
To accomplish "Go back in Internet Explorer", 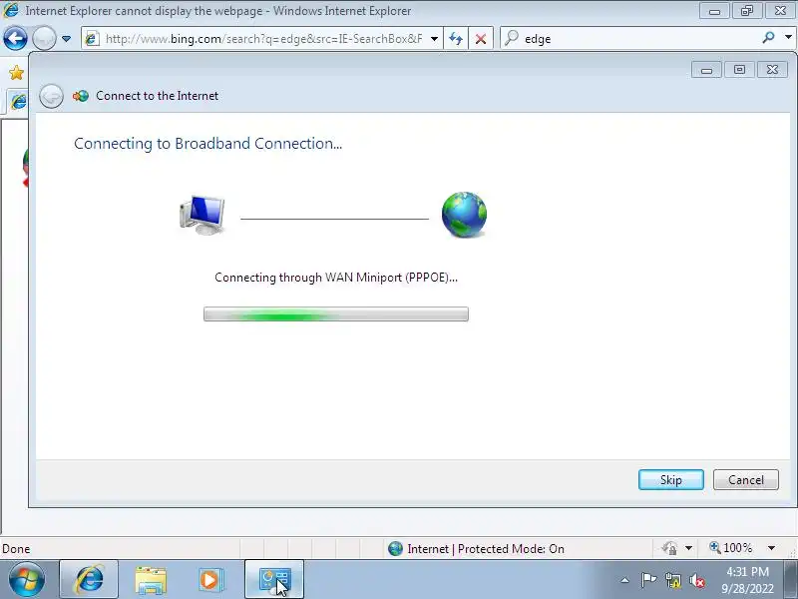I will pos(15,38).
